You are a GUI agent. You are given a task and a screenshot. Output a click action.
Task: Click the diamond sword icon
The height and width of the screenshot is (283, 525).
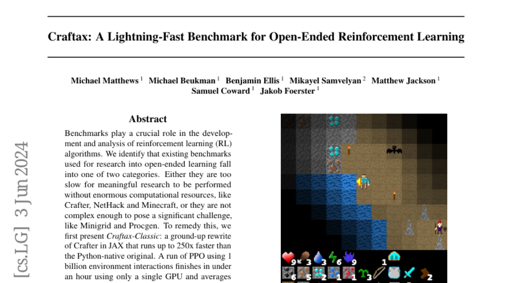[408, 273]
